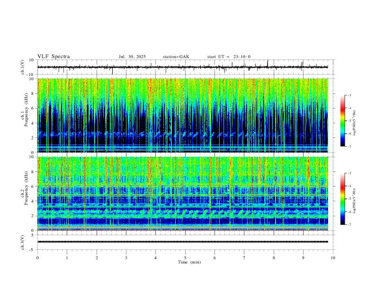Click the ch.2 color bar "log(PSD)(V²/Hz)" label

(355, 201)
